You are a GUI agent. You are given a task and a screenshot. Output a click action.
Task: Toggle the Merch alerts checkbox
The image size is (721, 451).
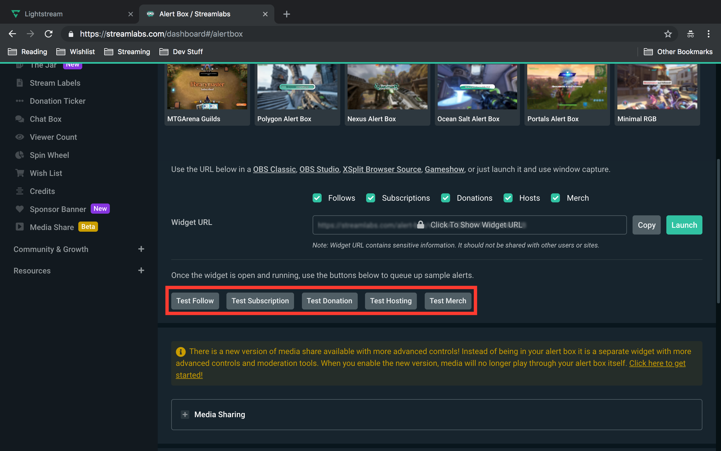pyautogui.click(x=555, y=198)
